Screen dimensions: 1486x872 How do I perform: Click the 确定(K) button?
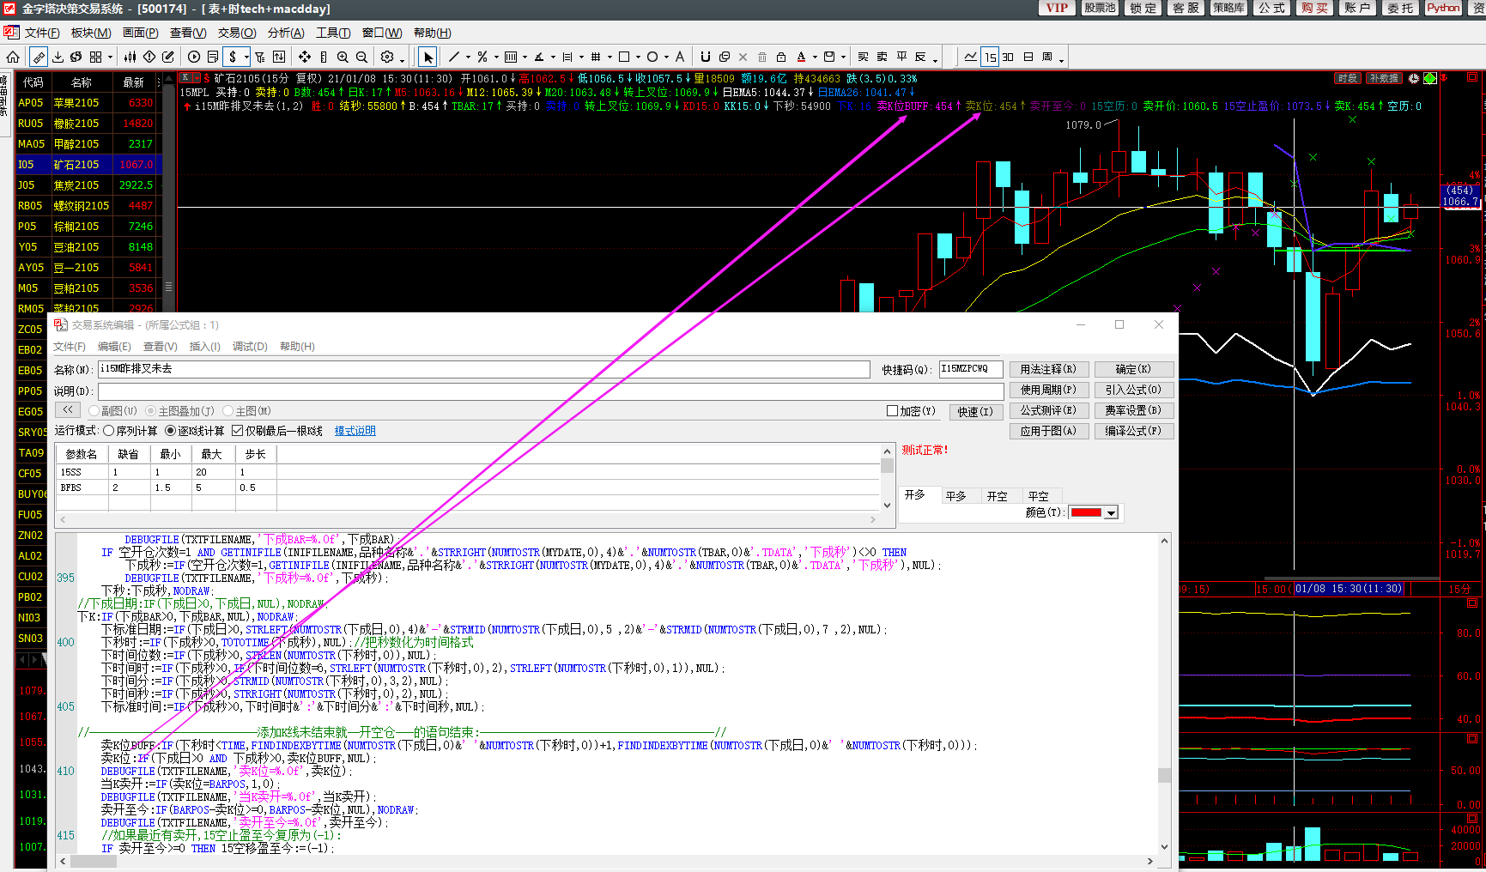coord(1133,369)
